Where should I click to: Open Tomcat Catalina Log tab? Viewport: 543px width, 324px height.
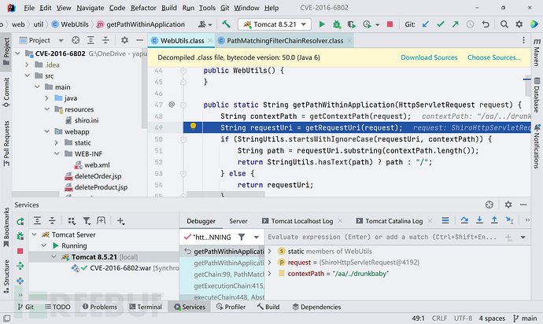click(393, 221)
